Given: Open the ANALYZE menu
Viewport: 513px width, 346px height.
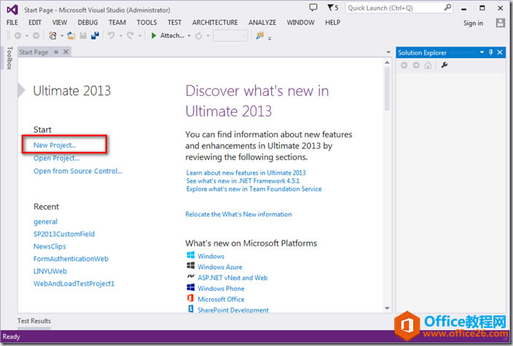Looking at the screenshot, I should click(x=262, y=23).
